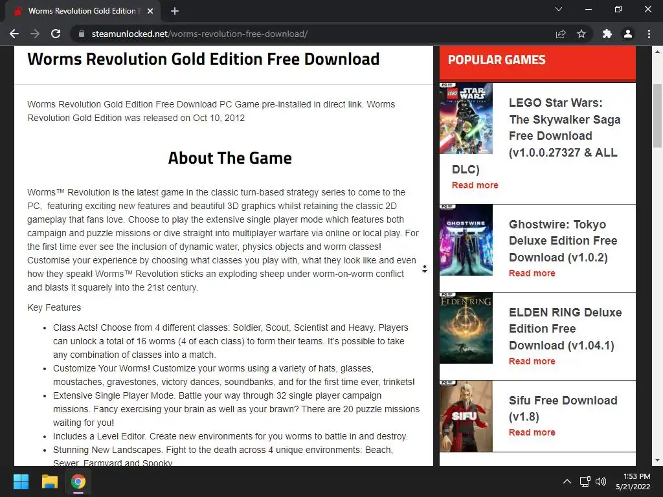The image size is (663, 497).
Task: Click the Sifu cover thumbnail
Action: 466,416
